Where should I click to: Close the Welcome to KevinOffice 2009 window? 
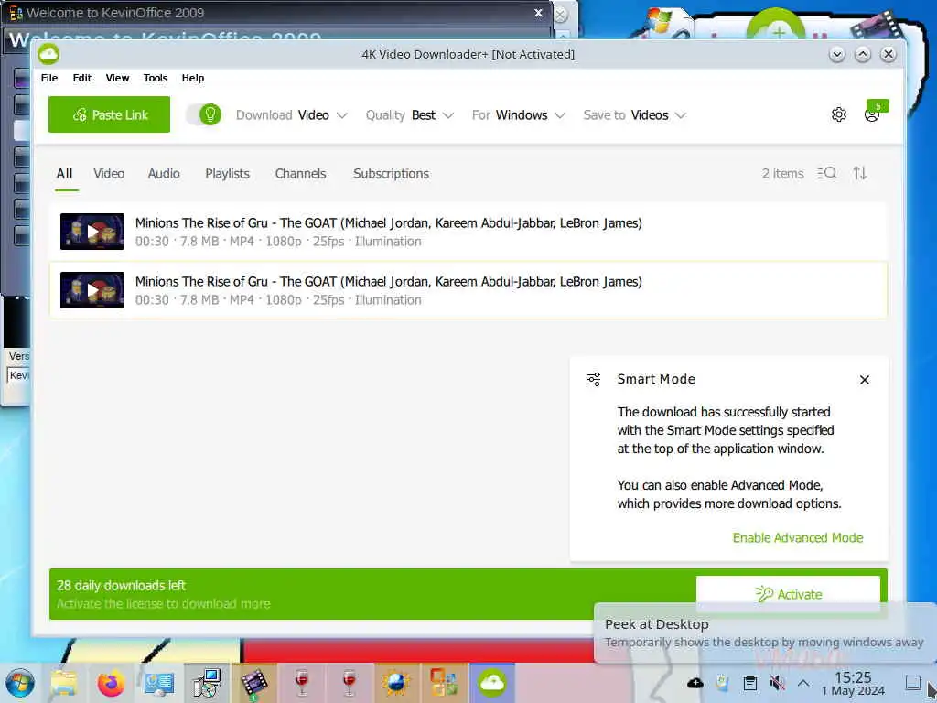pyautogui.click(x=538, y=13)
